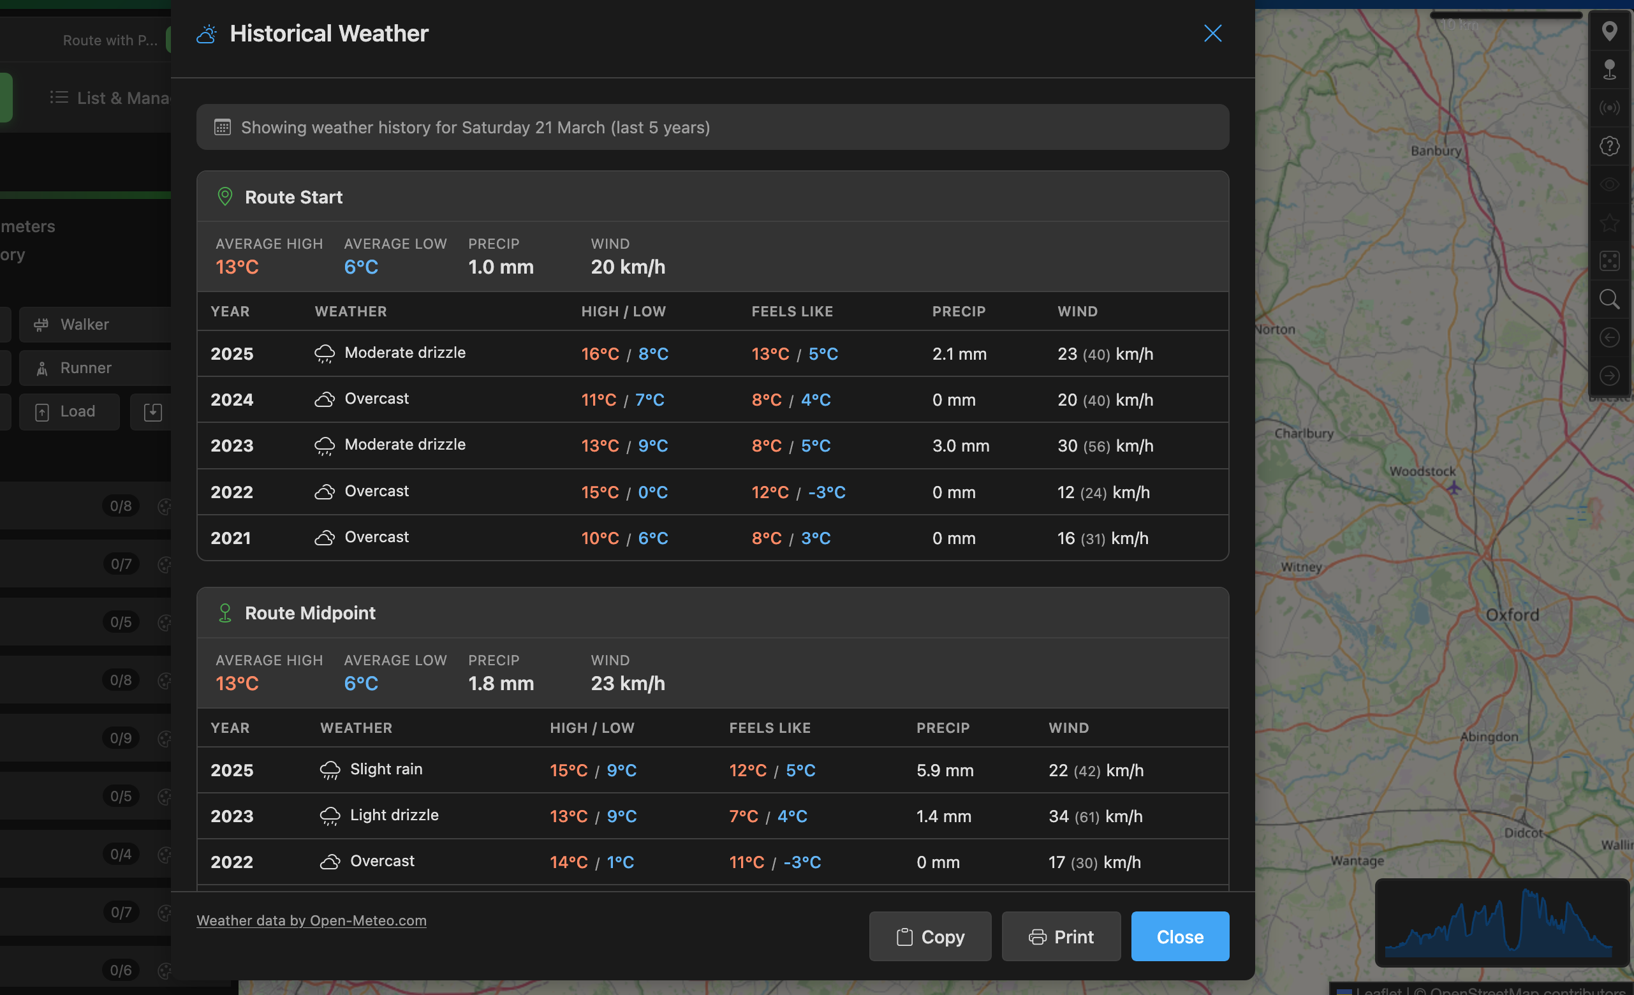Open the map search magnifier
Screen dimensions: 1634x995
(1610, 299)
